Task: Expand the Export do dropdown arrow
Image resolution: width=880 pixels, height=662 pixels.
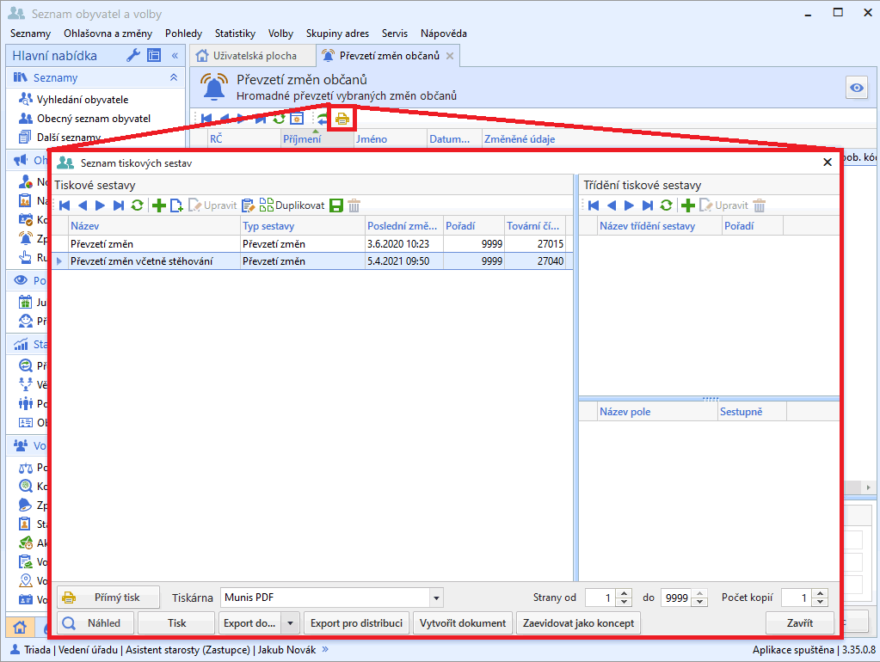Action: (x=291, y=623)
